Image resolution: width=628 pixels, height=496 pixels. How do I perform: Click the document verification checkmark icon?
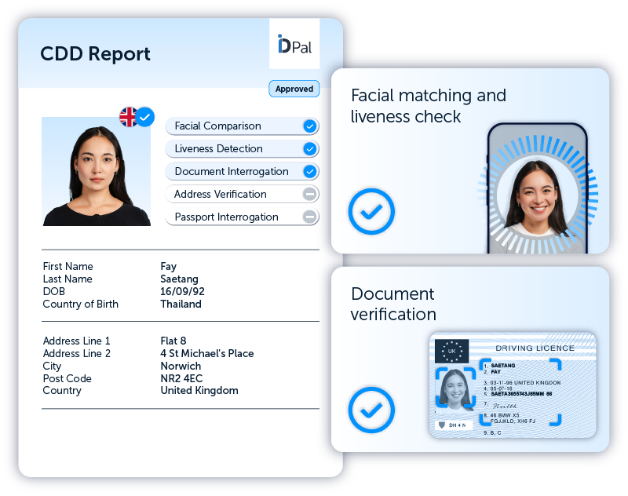coord(371,410)
